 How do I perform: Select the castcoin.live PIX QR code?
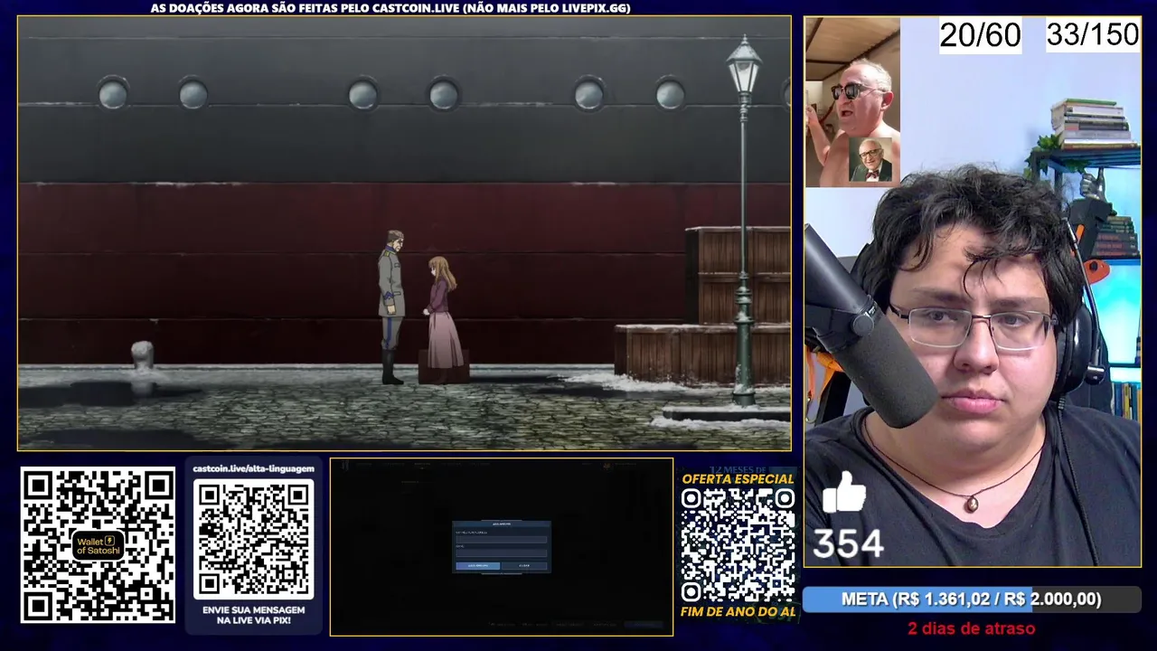(254, 539)
